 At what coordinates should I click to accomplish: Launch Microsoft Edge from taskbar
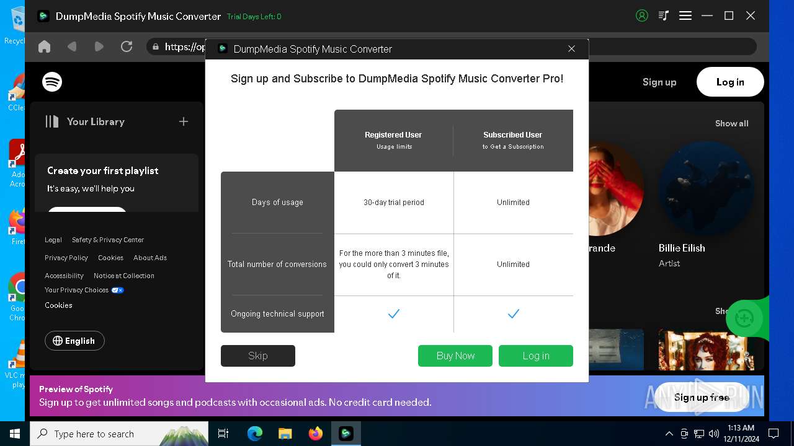pos(255,434)
